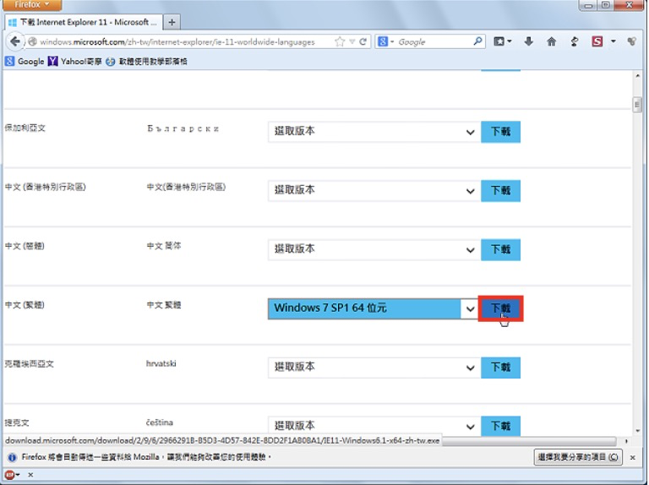Image resolution: width=649 pixels, height=485 pixels.
Task: Click the Adblock icon in add-on bar
Action: click(x=9, y=475)
